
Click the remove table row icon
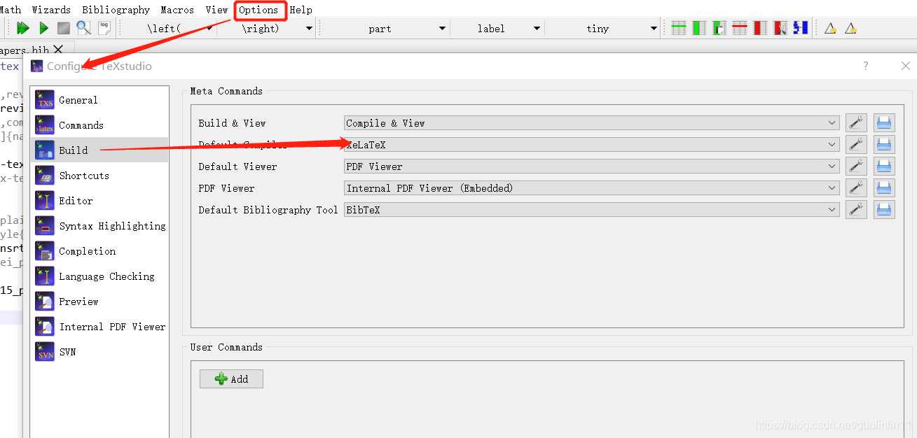pyautogui.click(x=740, y=28)
